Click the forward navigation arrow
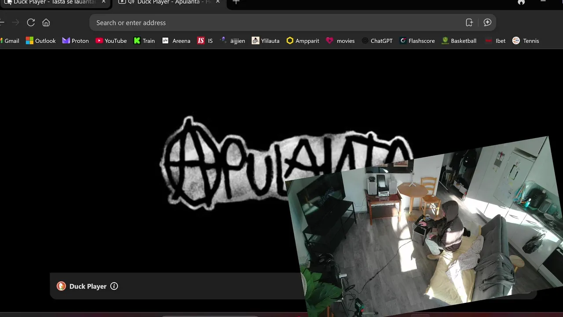 tap(15, 22)
